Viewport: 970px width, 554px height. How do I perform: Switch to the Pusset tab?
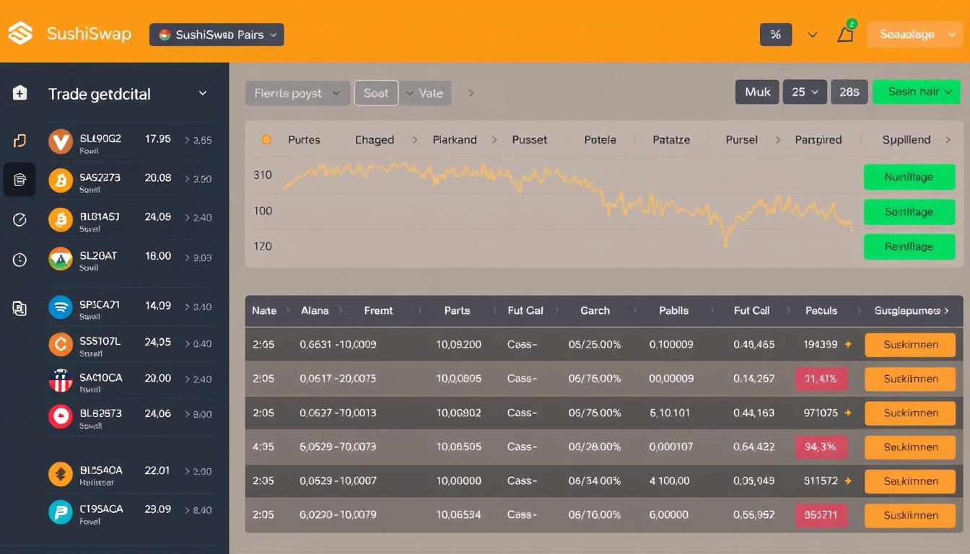pyautogui.click(x=529, y=139)
